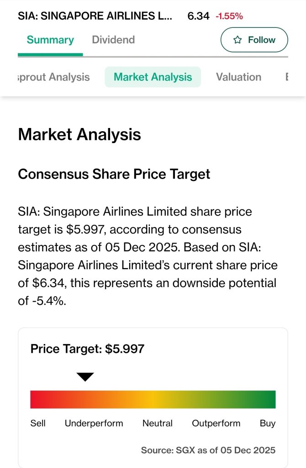Click the Underperform rating label
Screen dimensions: 306x468
click(x=94, y=423)
